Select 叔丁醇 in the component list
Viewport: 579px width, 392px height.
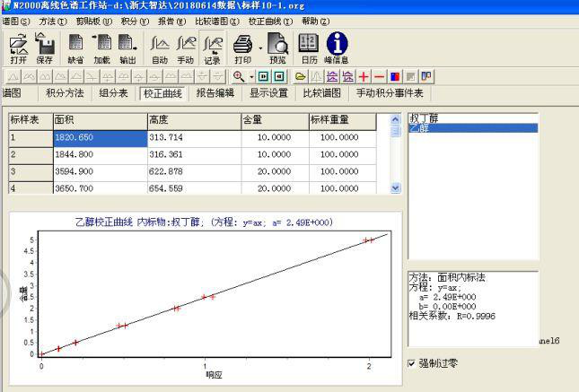[425, 118]
